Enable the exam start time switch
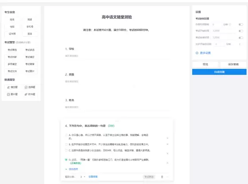Screen dimensions: 248x184 tap(241, 31)
